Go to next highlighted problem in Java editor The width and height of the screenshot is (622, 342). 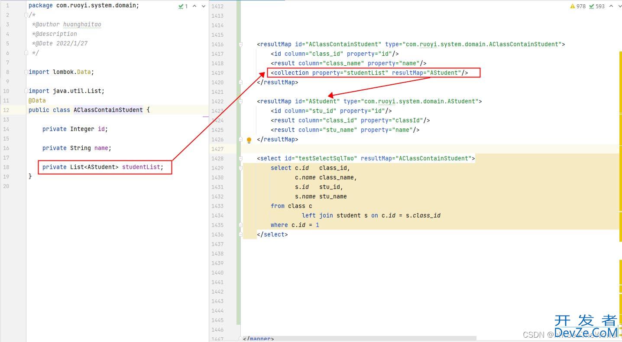click(x=204, y=6)
